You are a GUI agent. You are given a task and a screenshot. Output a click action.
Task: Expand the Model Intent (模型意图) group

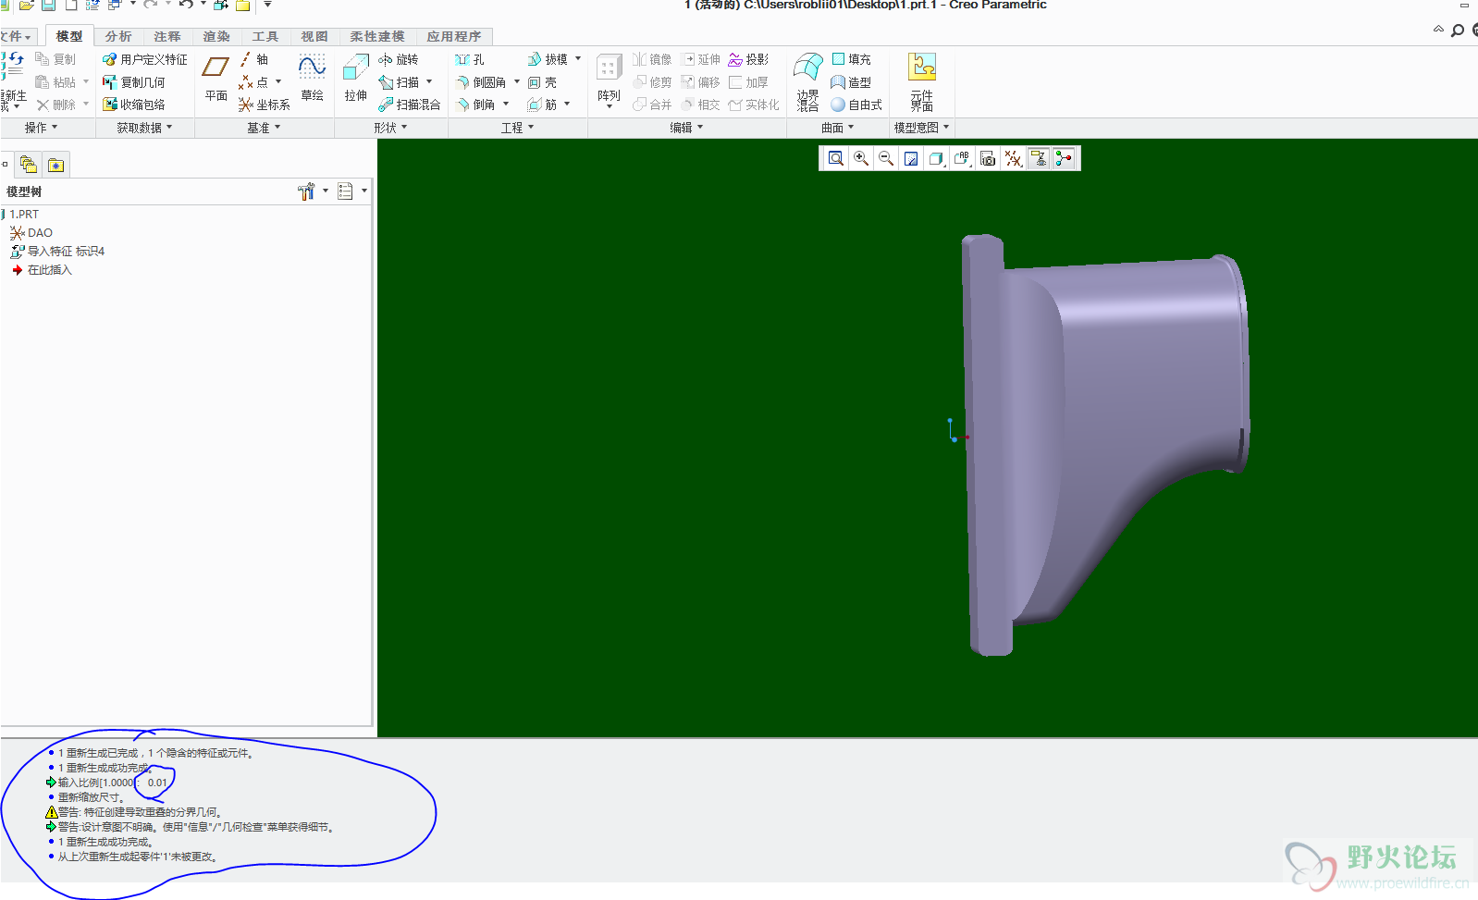click(921, 128)
